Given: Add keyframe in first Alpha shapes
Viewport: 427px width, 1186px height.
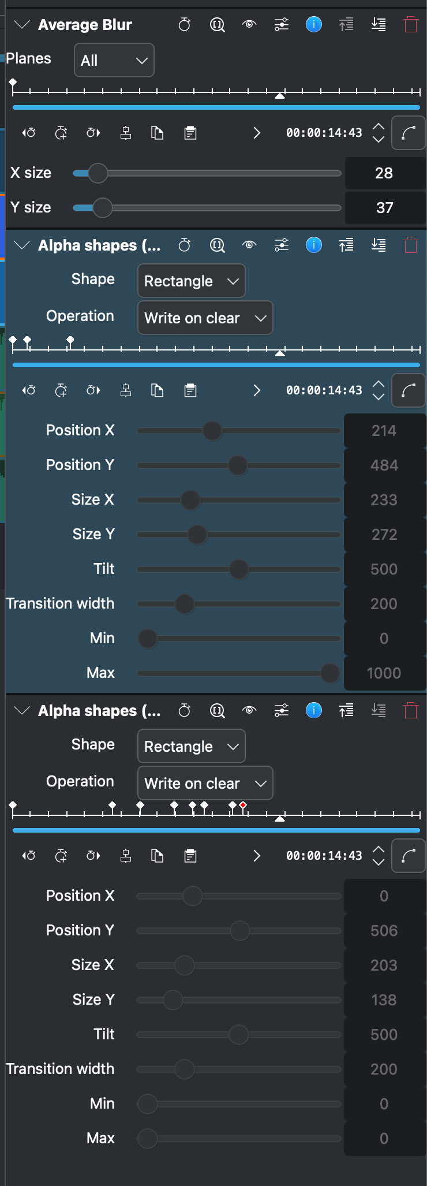Looking at the screenshot, I should point(61,391).
